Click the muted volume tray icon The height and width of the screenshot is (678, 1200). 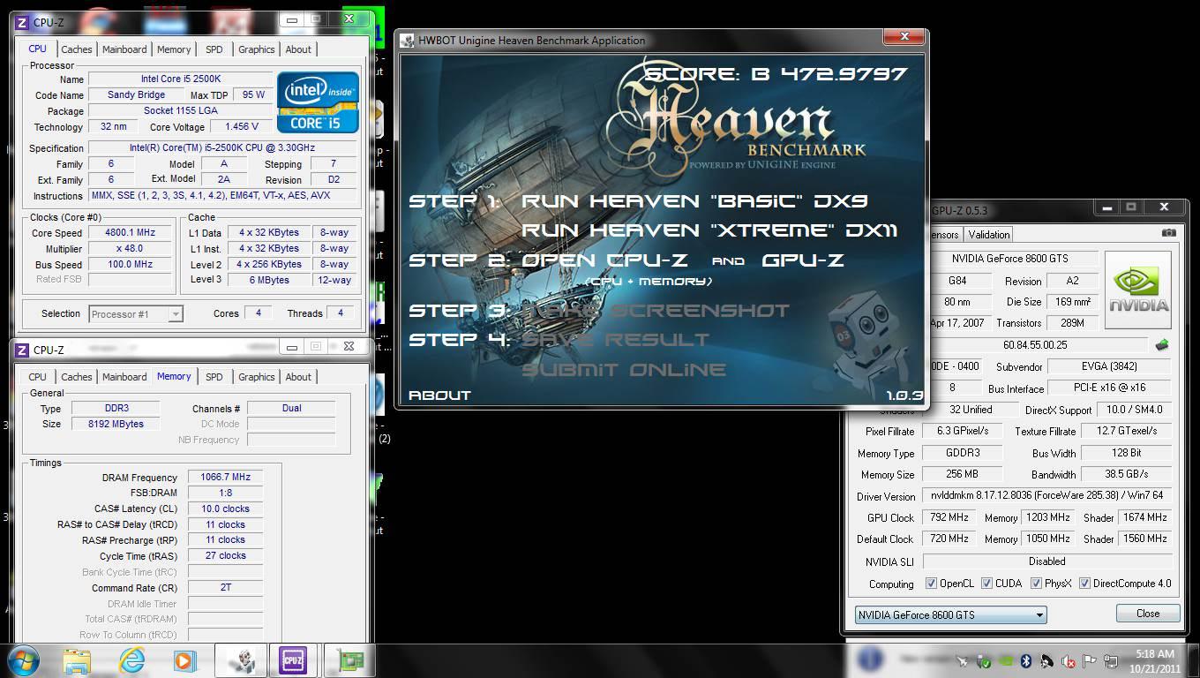1069,661
